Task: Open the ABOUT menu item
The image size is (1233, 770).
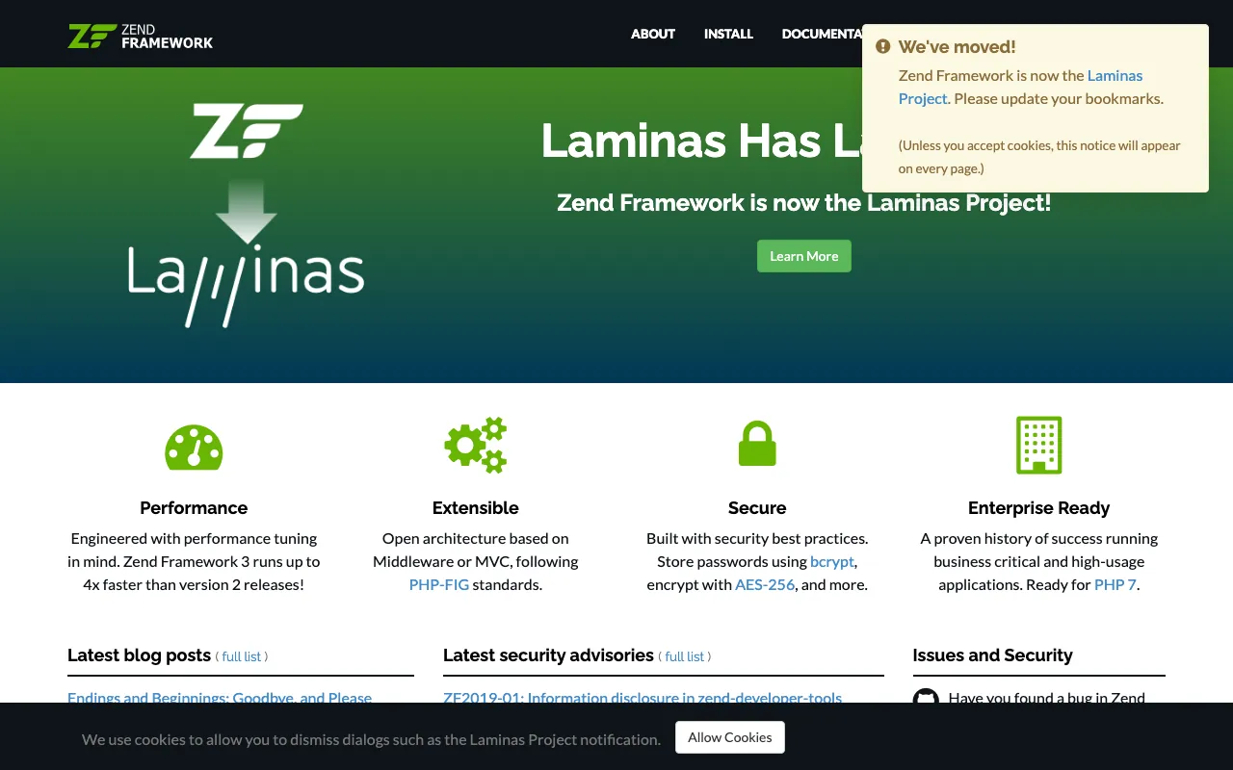Action: pyautogui.click(x=653, y=34)
